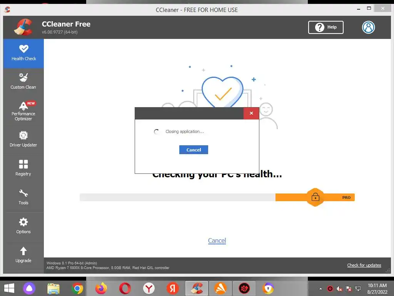
Task: Open the red Yandex Я taskbar icon
Action: (173, 288)
